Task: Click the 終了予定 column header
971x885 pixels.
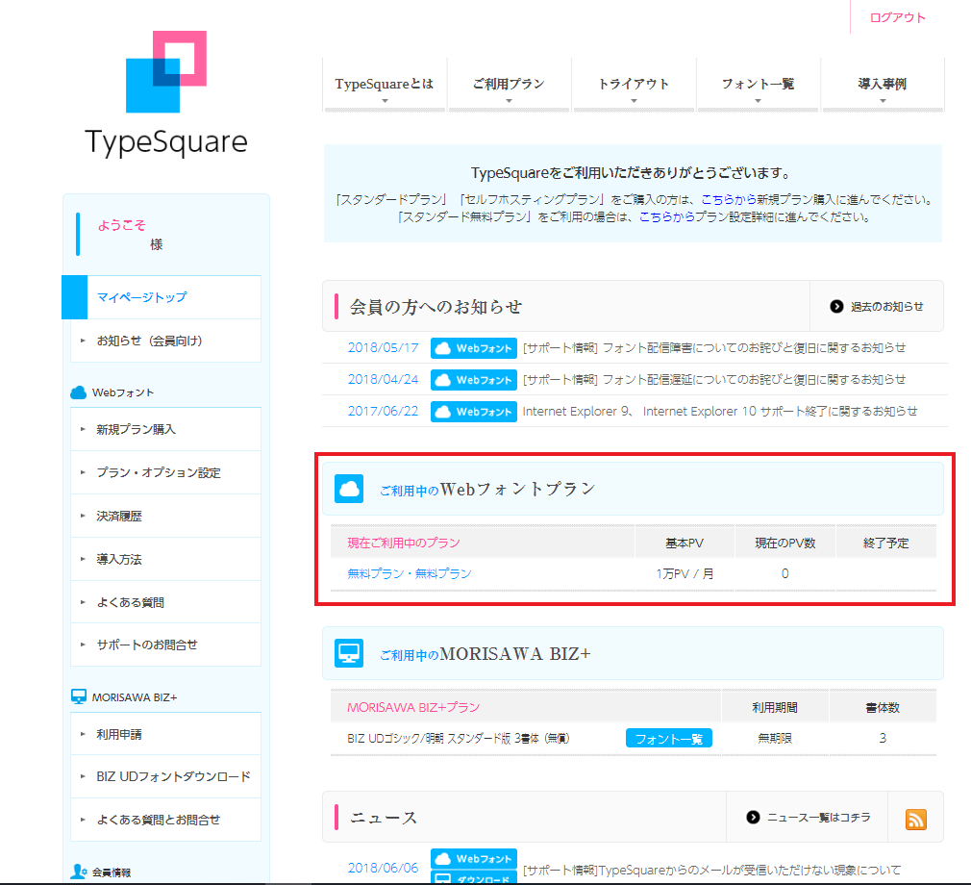Action: (885, 543)
